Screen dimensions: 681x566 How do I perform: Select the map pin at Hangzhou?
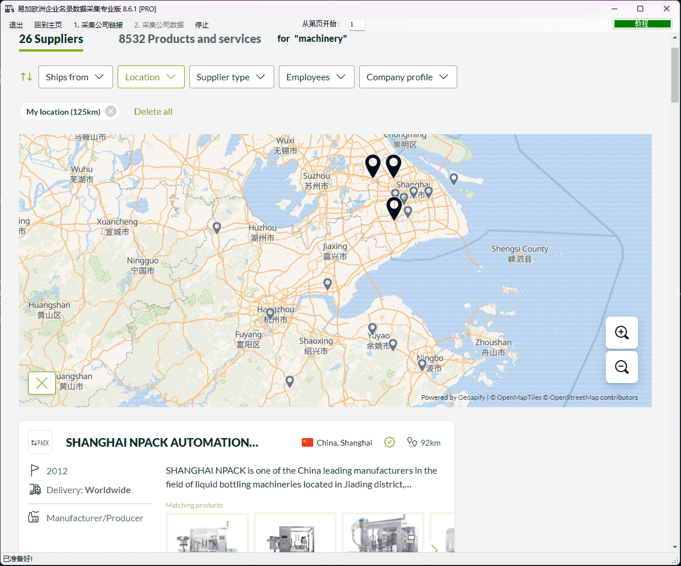[x=270, y=313]
